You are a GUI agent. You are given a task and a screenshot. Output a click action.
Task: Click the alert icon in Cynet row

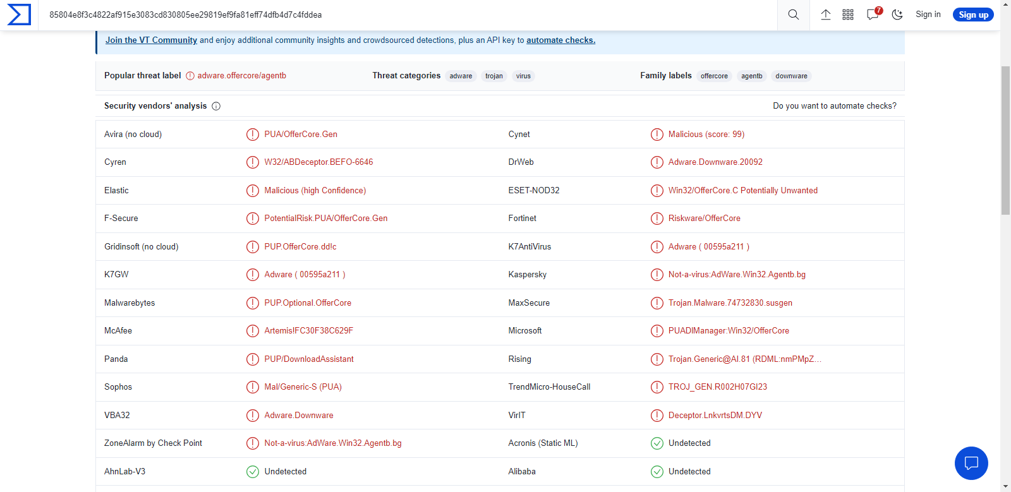(x=657, y=135)
